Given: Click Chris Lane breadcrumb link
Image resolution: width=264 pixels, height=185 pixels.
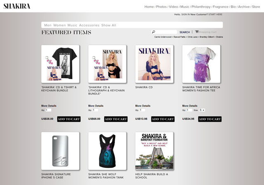Looking at the screenshot, I should pyautogui.click(x=193, y=37).
